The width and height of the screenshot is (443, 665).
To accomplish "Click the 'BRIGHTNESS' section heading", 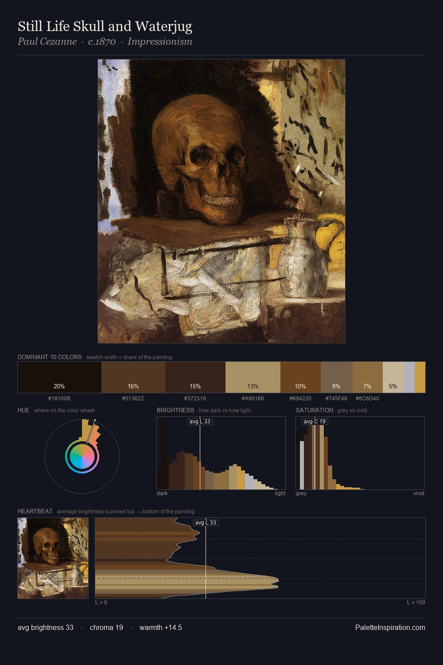I will (x=175, y=410).
